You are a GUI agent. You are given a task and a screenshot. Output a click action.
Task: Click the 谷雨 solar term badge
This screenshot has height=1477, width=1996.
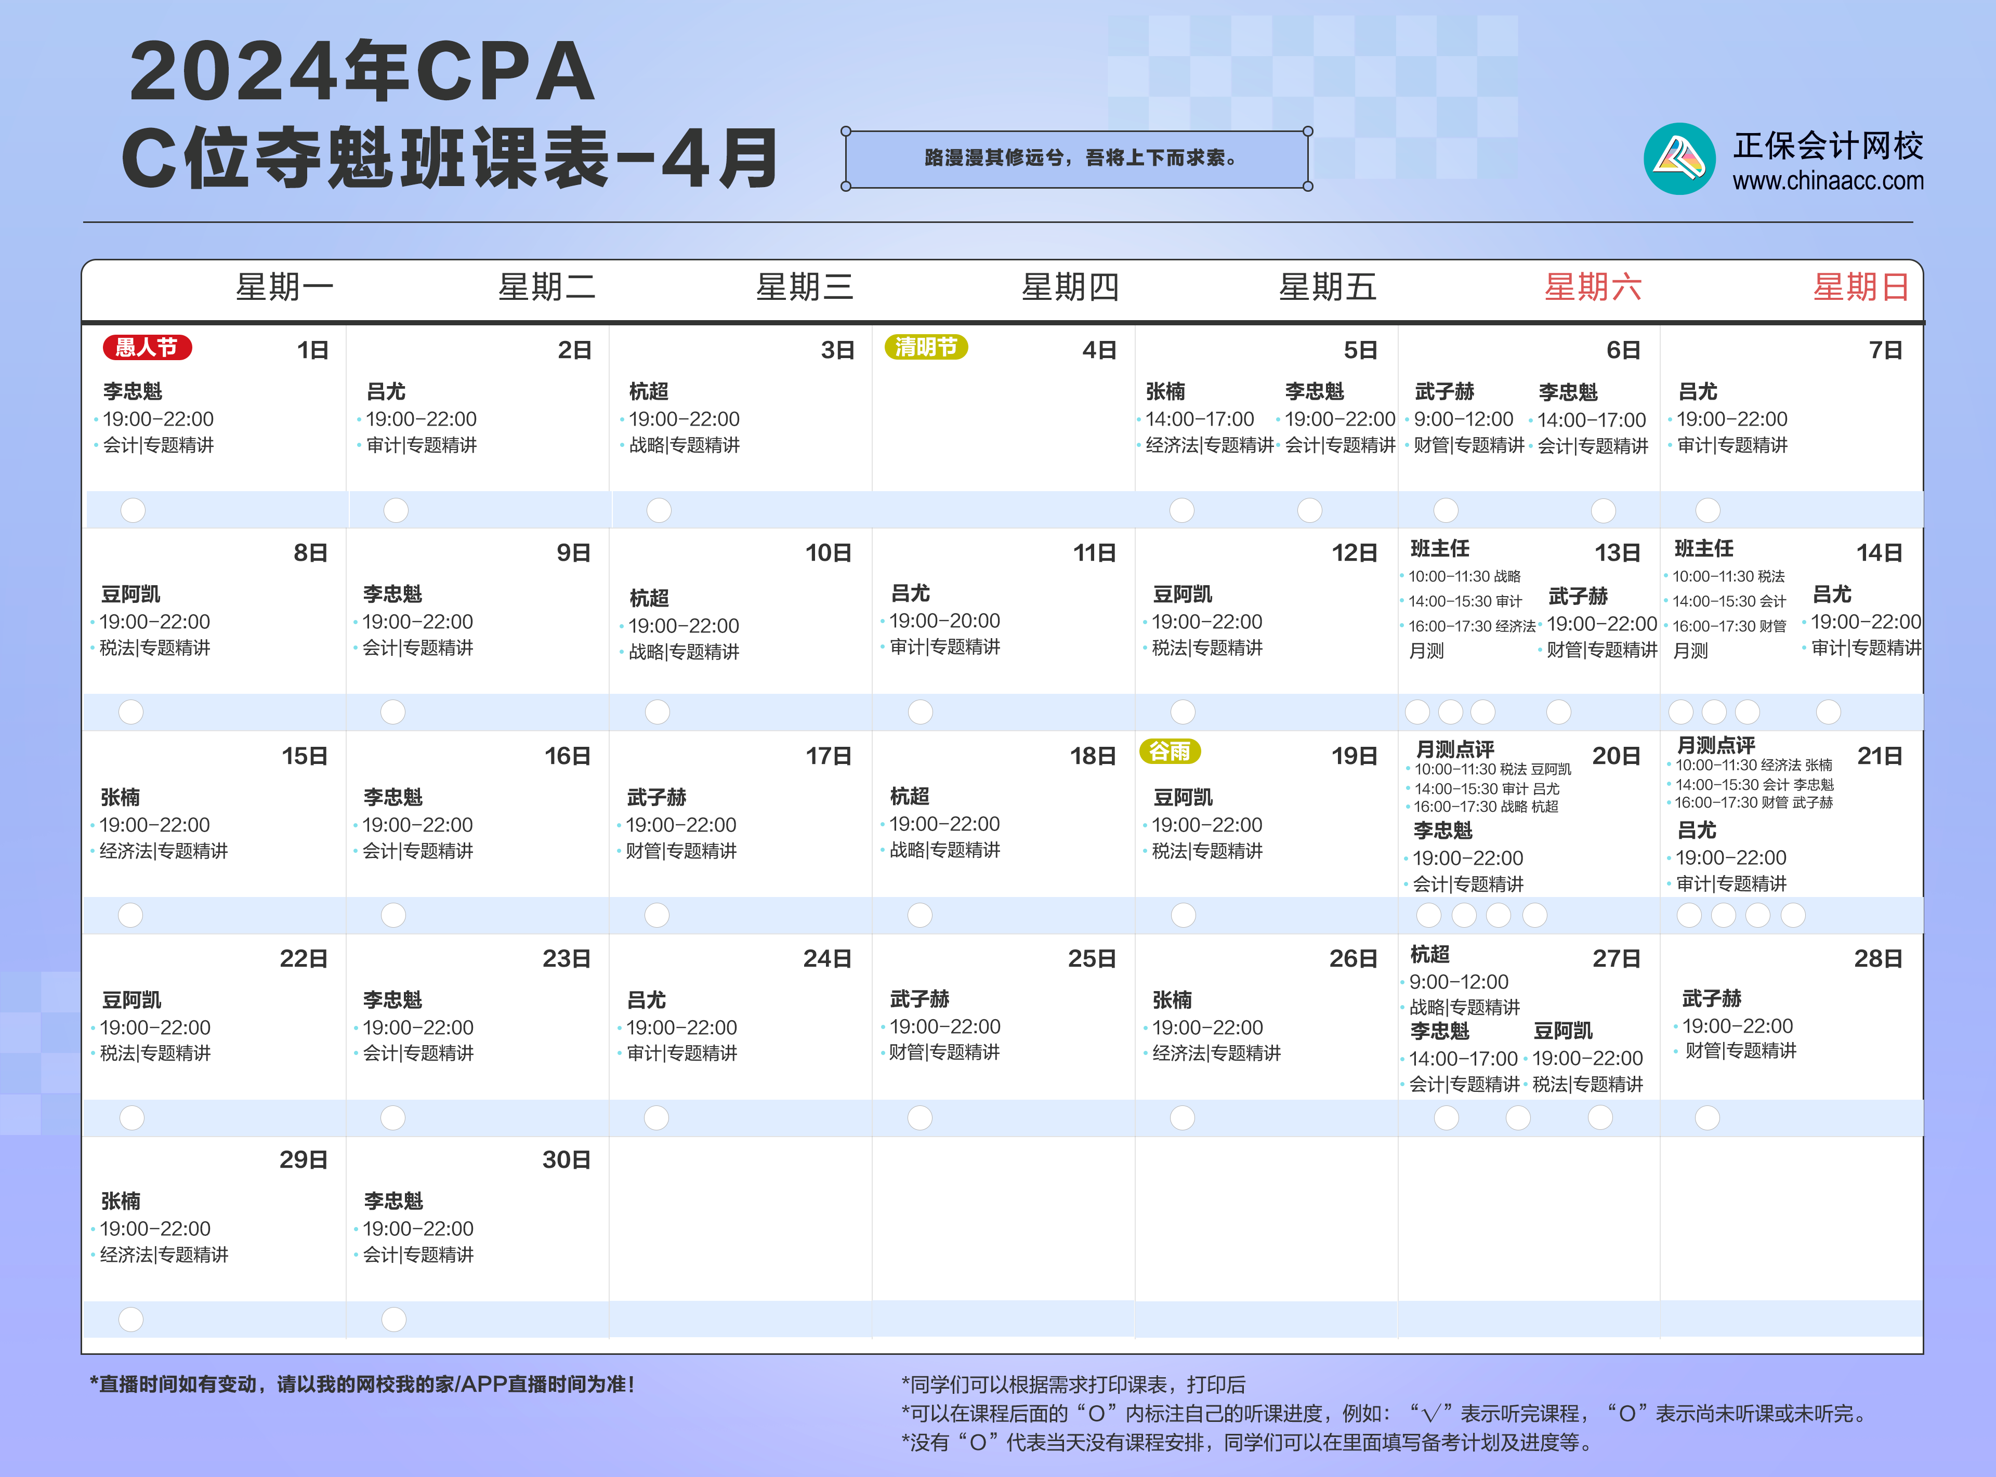tap(1170, 751)
